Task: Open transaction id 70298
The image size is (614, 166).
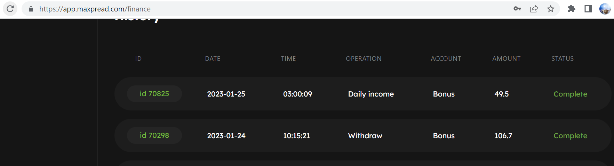Action: click(x=154, y=135)
